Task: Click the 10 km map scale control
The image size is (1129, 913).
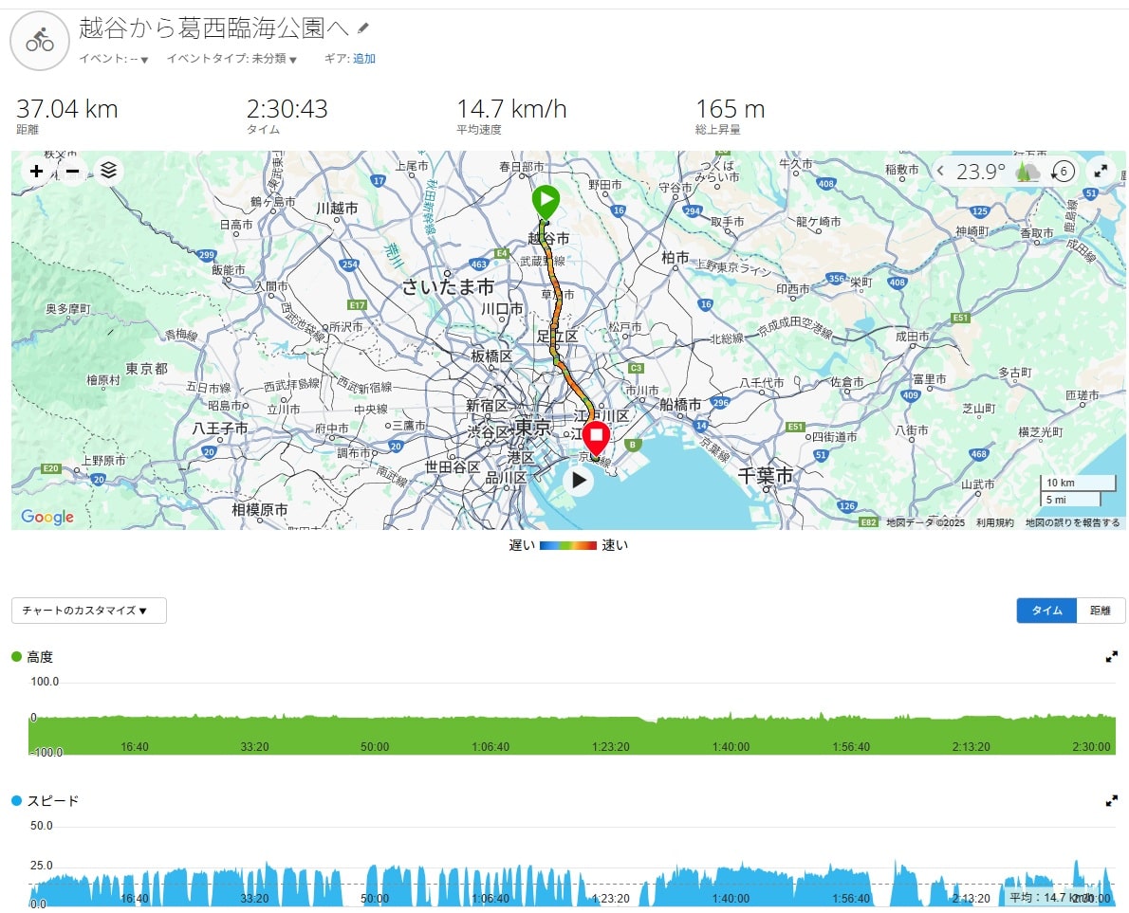Action: 1077,483
